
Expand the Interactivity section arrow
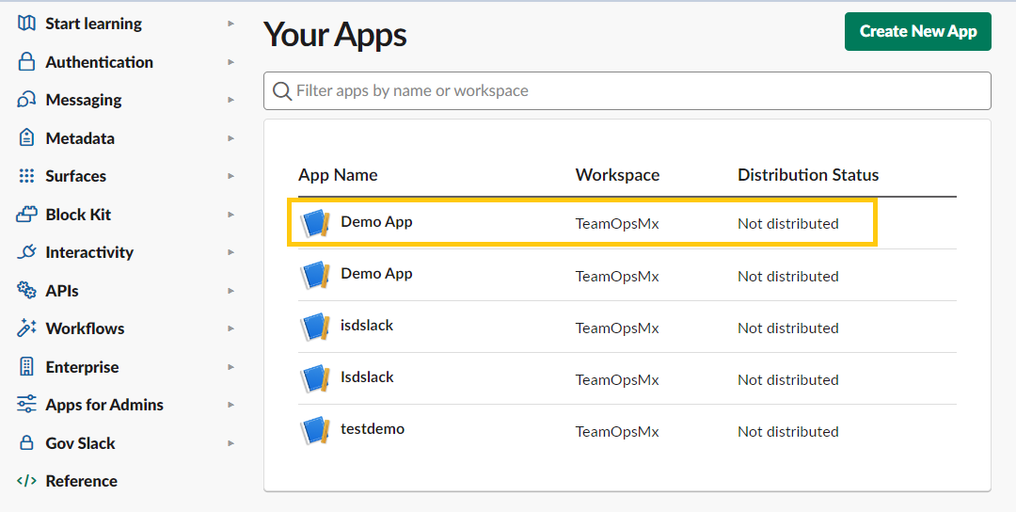point(230,252)
